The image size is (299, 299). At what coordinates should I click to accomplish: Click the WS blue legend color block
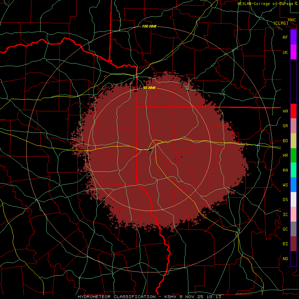(x=293, y=185)
